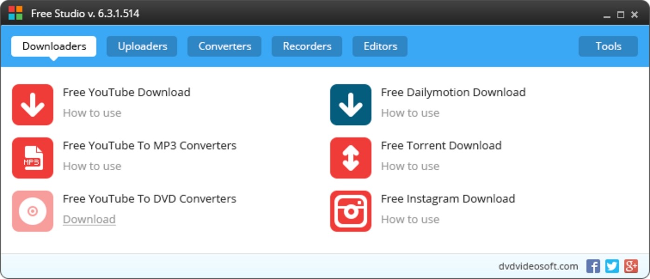Image resolution: width=650 pixels, height=279 pixels.
Task: Switch to the Uploaders tab
Action: pyautogui.click(x=142, y=46)
